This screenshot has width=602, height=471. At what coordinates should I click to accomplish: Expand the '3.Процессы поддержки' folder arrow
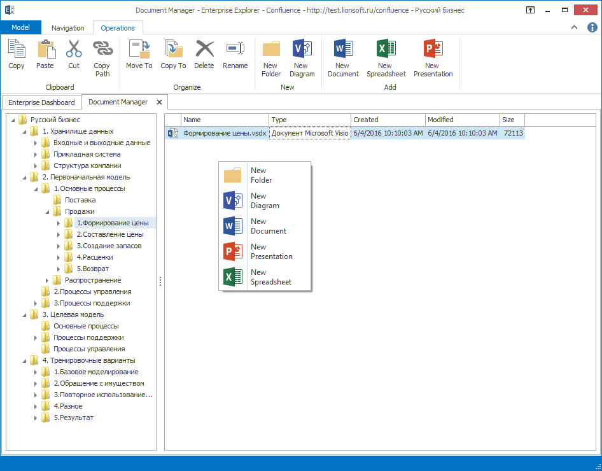(x=36, y=304)
